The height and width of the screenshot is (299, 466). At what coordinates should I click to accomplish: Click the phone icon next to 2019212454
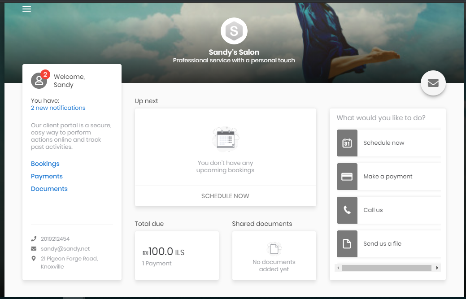tap(34, 239)
